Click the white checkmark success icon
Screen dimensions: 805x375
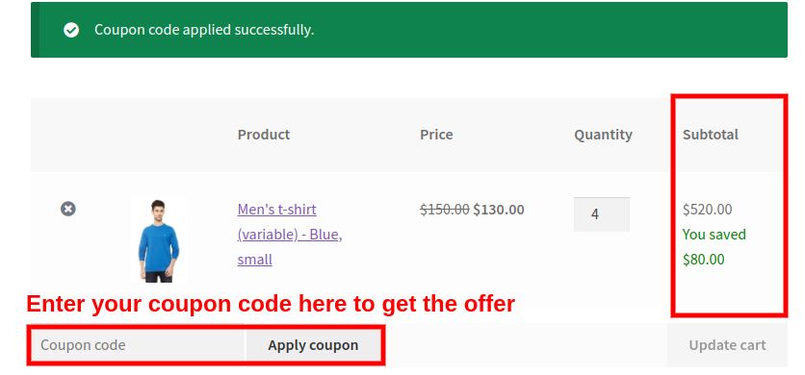click(71, 30)
